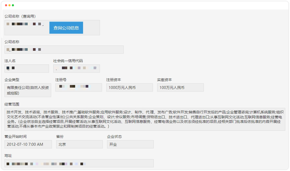This screenshot has height=171, width=290.
Task: Click the 社会统一信用代码 field
Action: pyautogui.click(x=76, y=68)
